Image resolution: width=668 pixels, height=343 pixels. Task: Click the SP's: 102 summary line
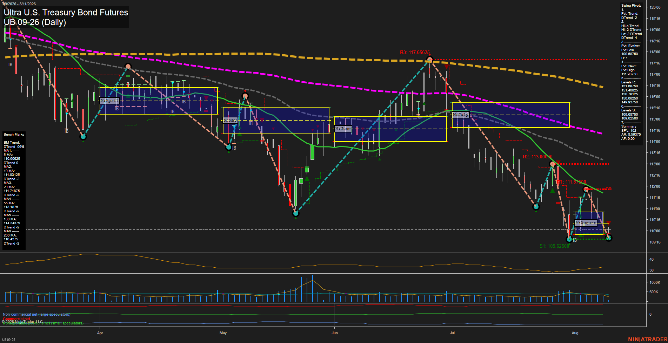point(629,131)
